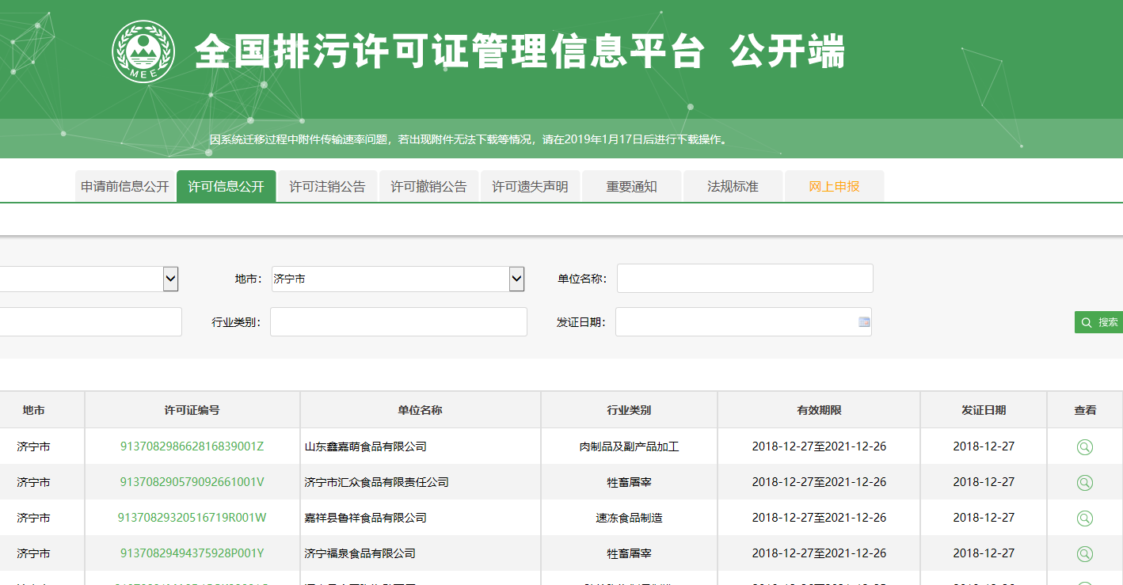The width and height of the screenshot is (1123, 585).
Task: View details for 济宁福泉食品有限公司
Action: (x=1084, y=554)
